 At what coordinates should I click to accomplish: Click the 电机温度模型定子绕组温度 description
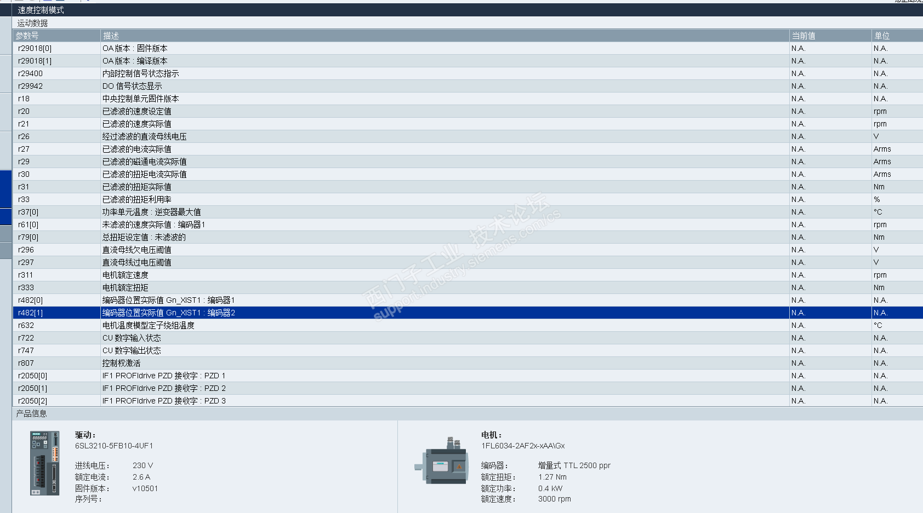click(x=149, y=325)
